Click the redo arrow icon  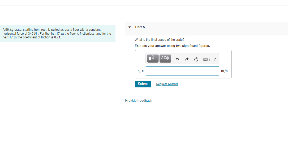pos(187,59)
